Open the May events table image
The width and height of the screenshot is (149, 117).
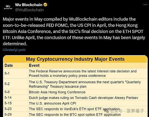(x=75, y=86)
